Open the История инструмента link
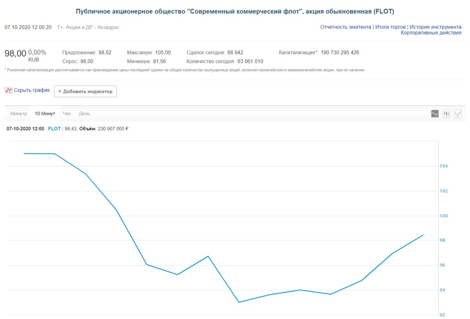This screenshot has height=319, width=470. (x=435, y=27)
